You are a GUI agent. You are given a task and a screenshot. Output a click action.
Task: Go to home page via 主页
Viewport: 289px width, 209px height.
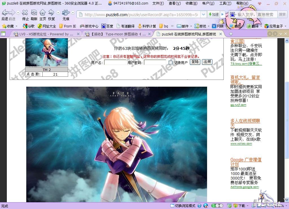click(x=43, y=13)
